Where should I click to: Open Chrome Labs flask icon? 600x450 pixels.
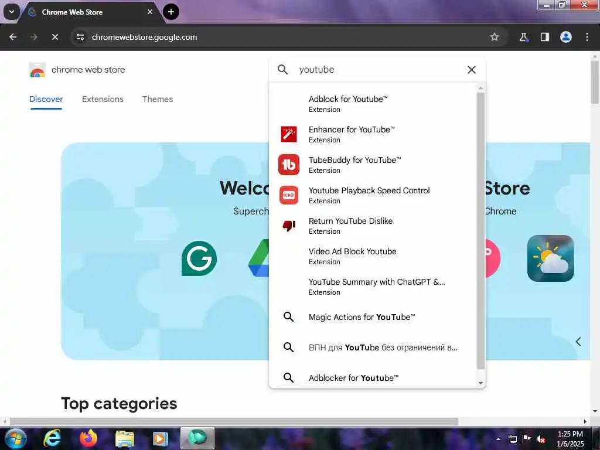523,37
